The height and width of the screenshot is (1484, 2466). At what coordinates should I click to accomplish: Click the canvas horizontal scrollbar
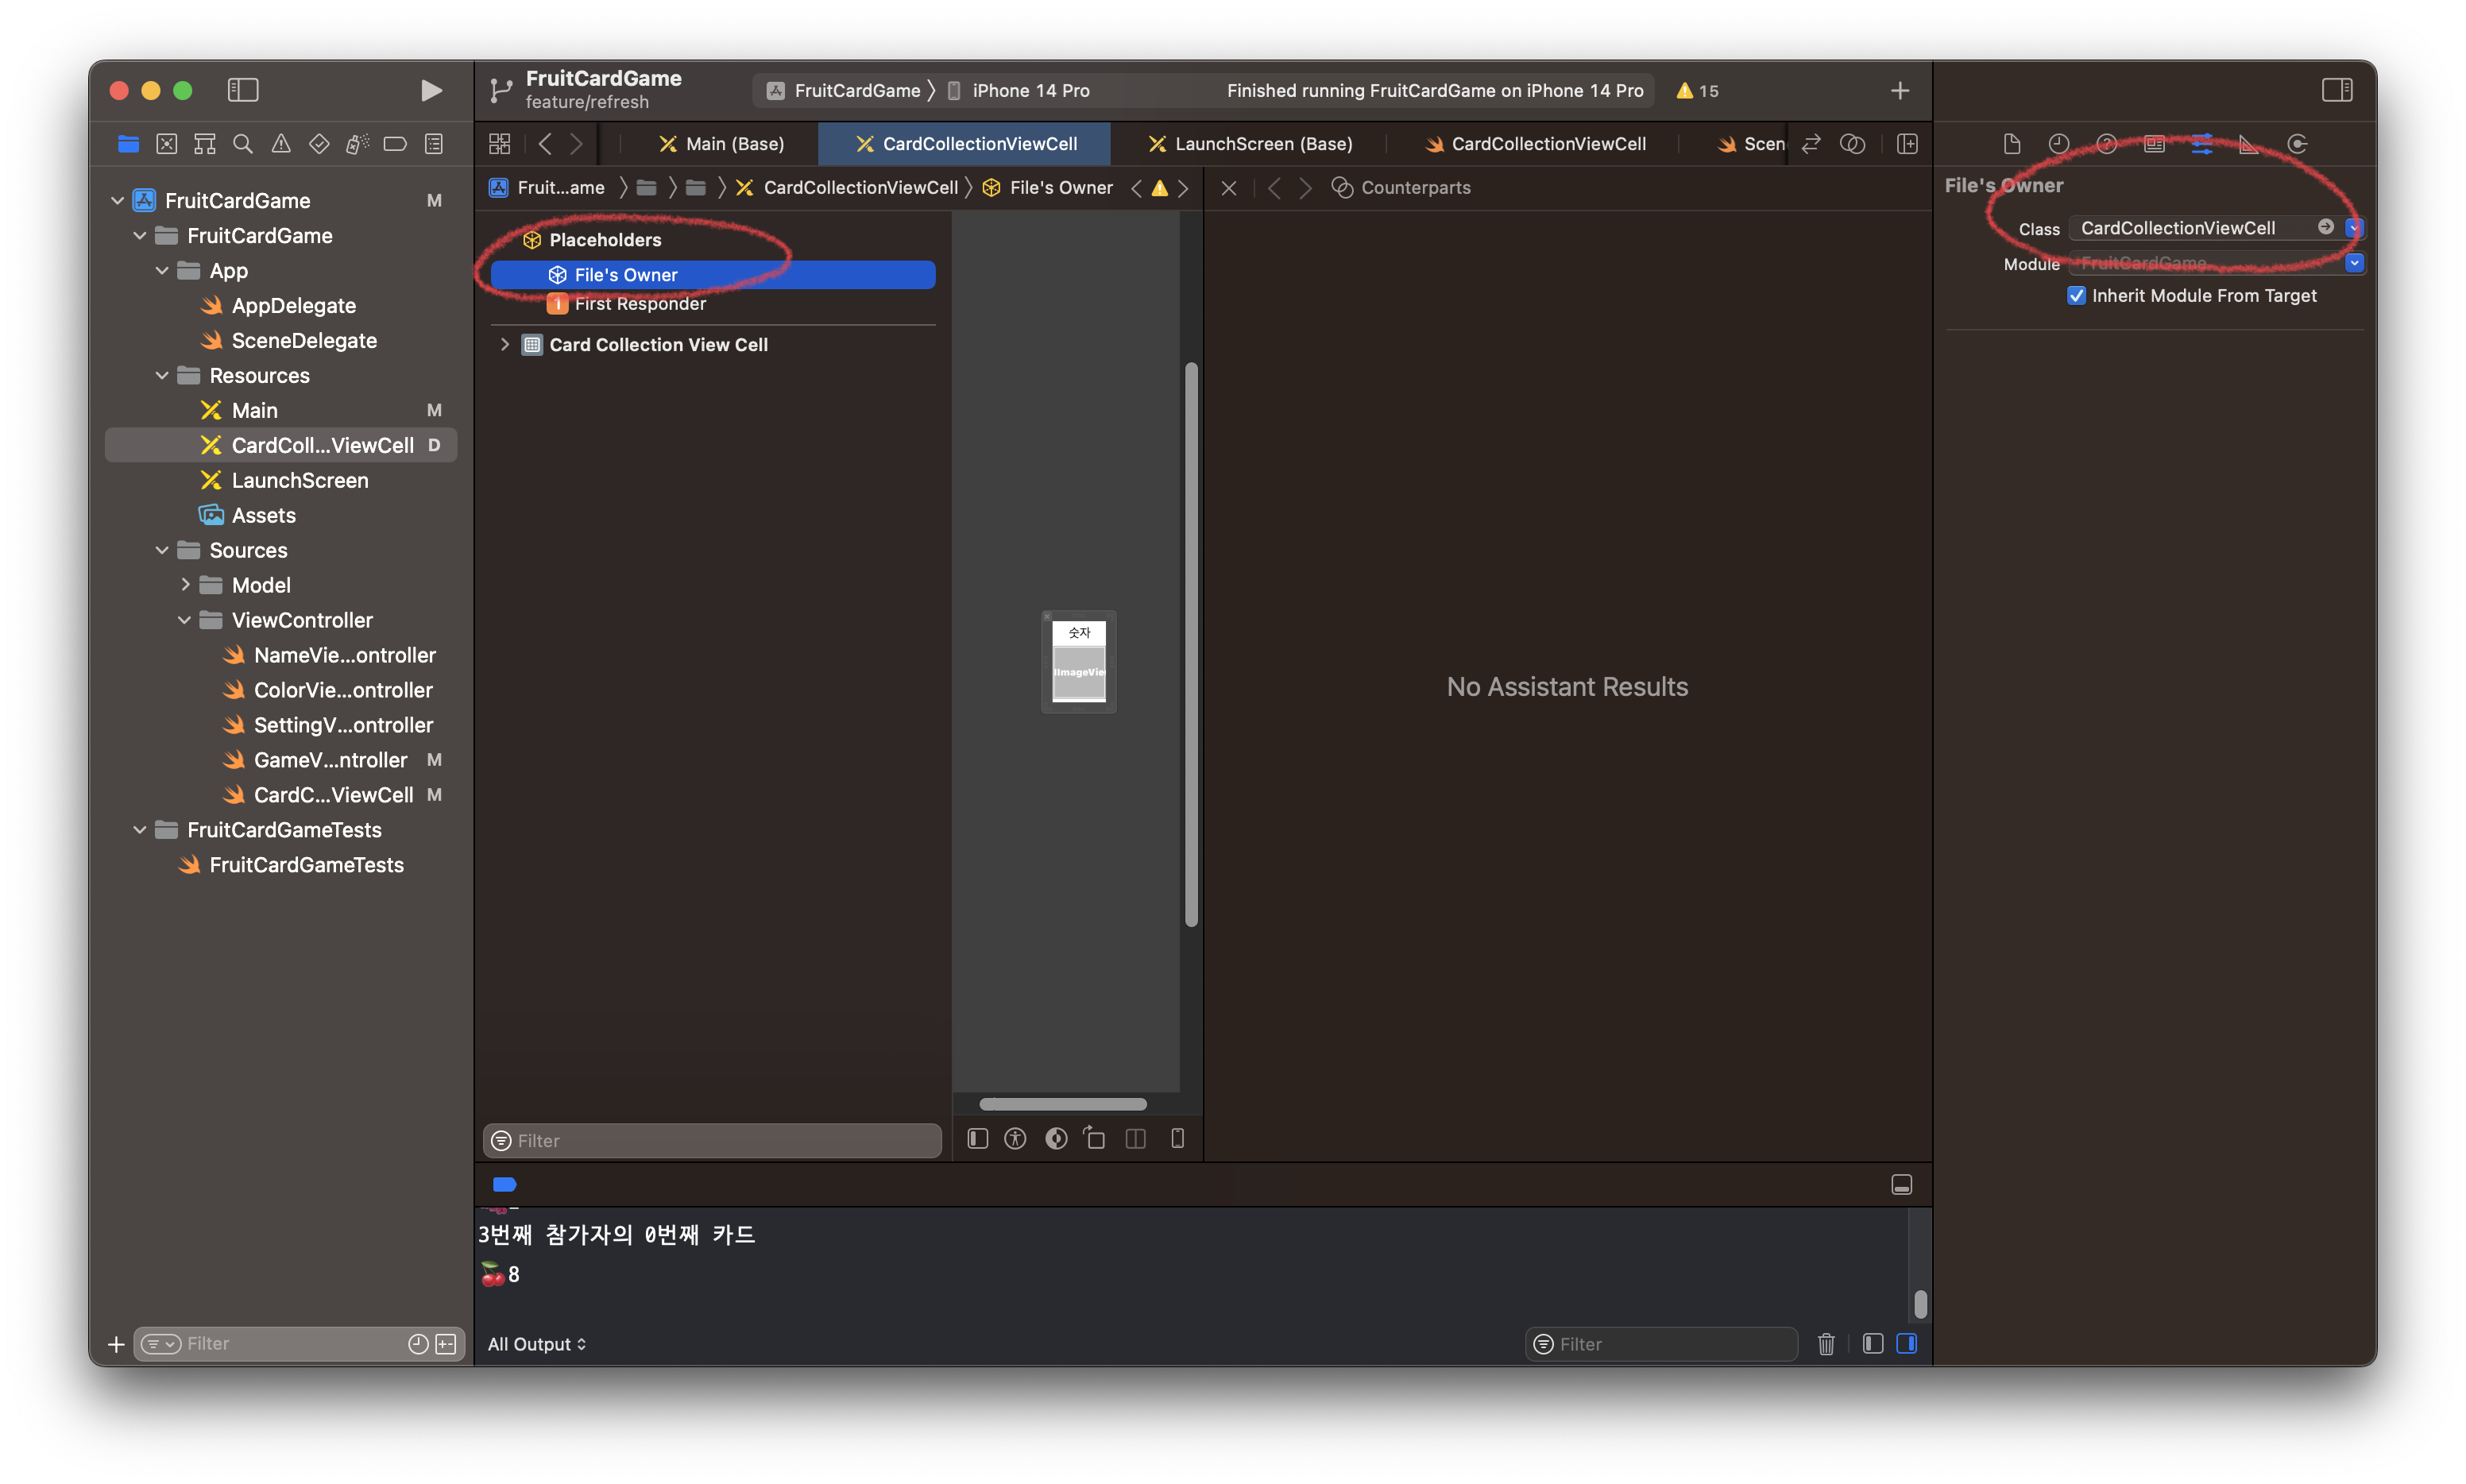[1062, 1104]
